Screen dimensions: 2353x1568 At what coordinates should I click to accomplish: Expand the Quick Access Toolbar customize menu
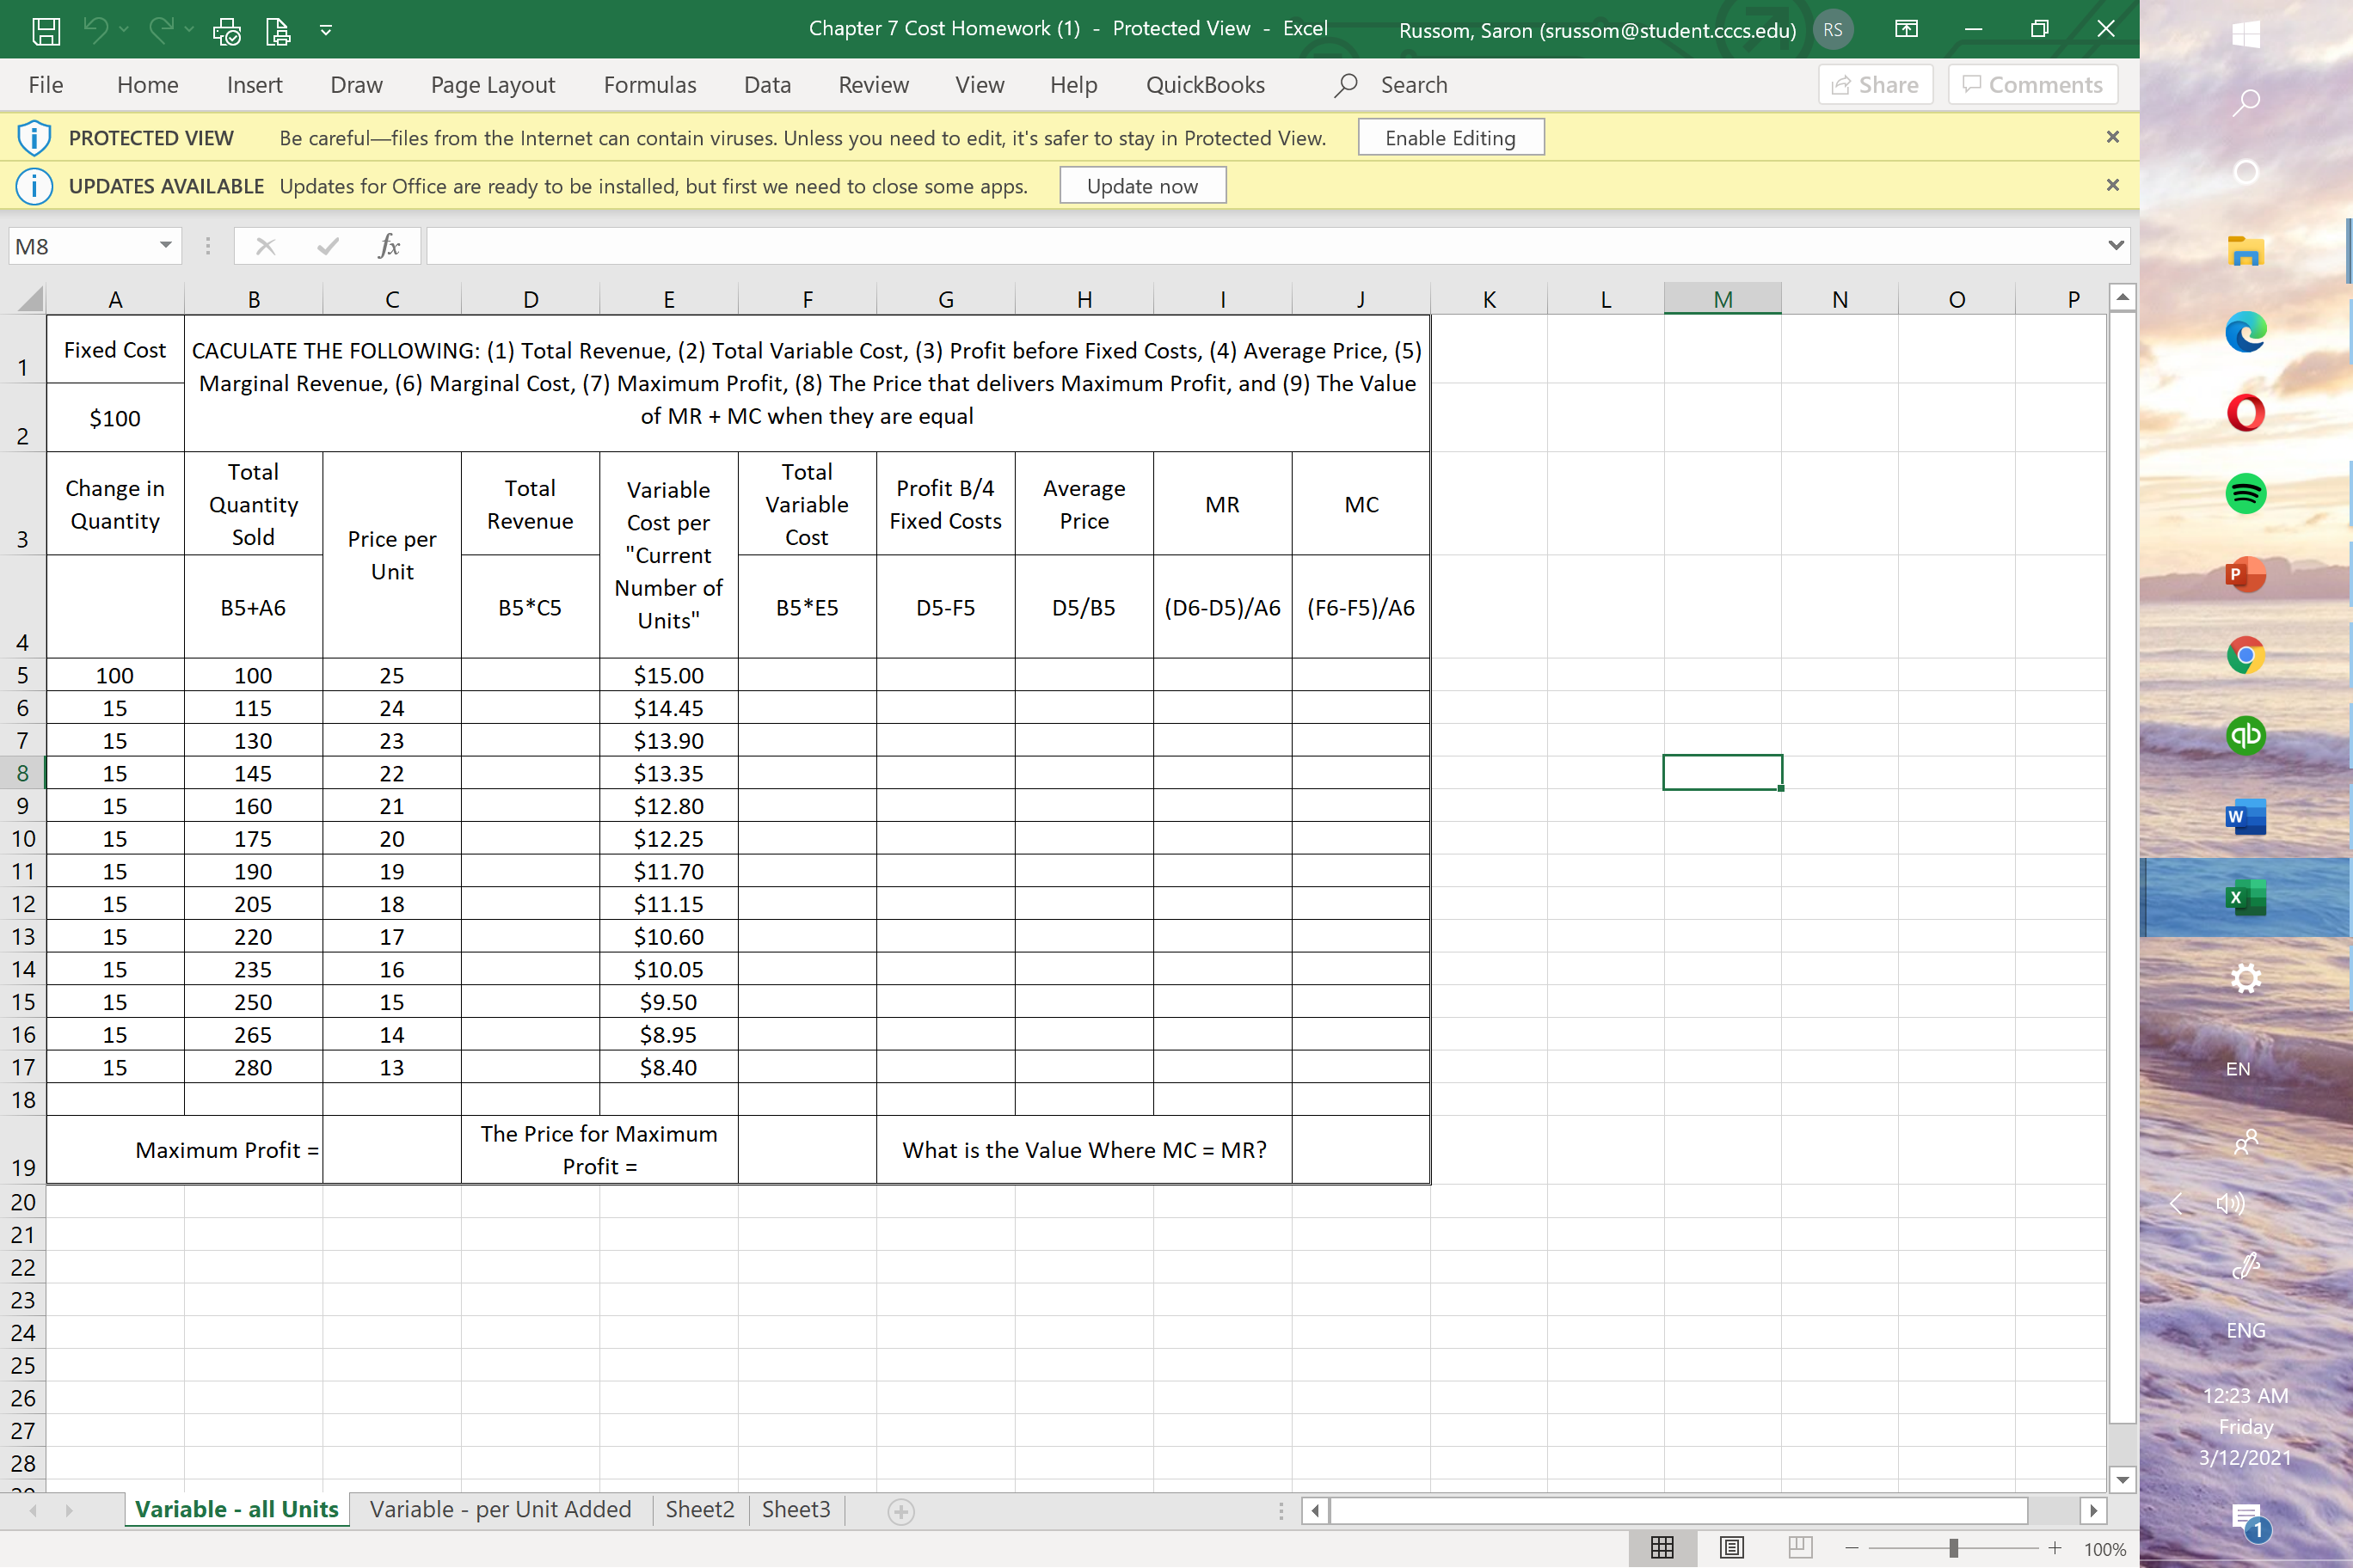(326, 31)
